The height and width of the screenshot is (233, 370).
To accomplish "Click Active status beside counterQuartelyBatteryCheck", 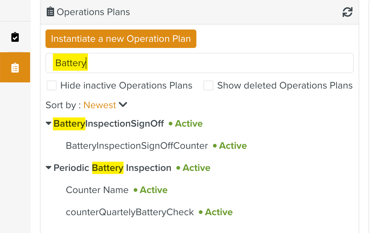I will click(218, 212).
